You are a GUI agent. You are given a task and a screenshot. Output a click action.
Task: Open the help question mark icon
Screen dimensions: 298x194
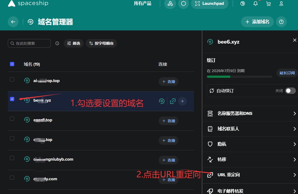[281, 22]
